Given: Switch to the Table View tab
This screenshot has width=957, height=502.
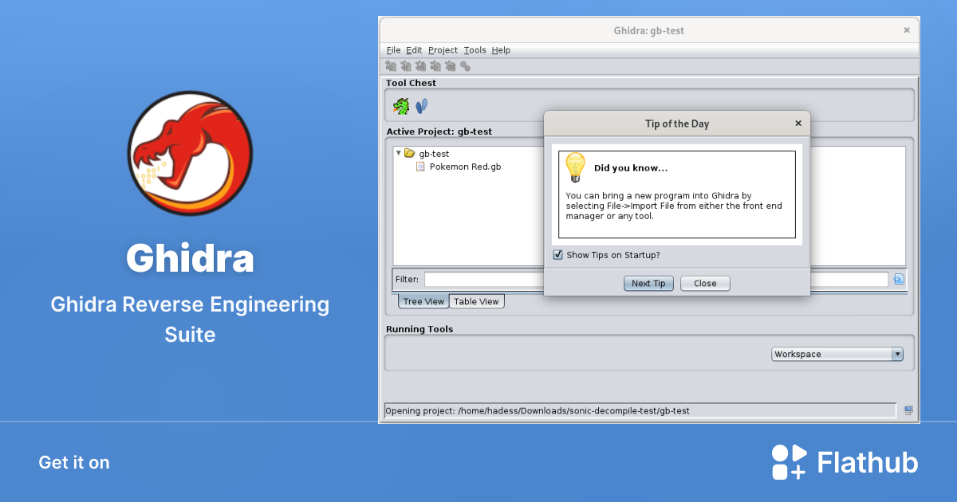Looking at the screenshot, I should coord(476,300).
